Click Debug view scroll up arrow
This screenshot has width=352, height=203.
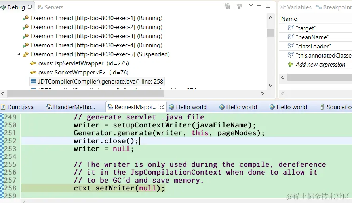coord(271,18)
